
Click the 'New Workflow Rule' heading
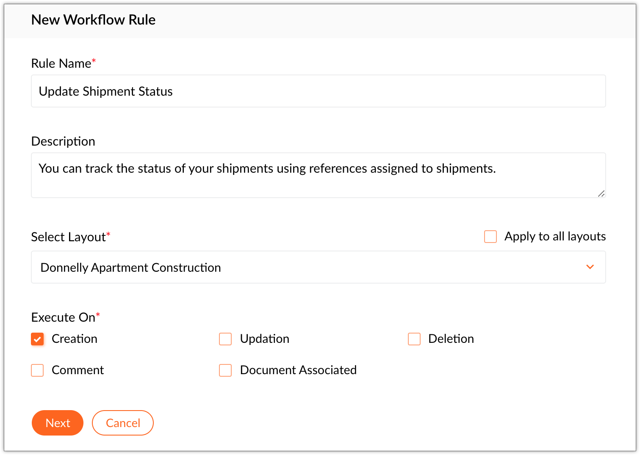coord(94,20)
